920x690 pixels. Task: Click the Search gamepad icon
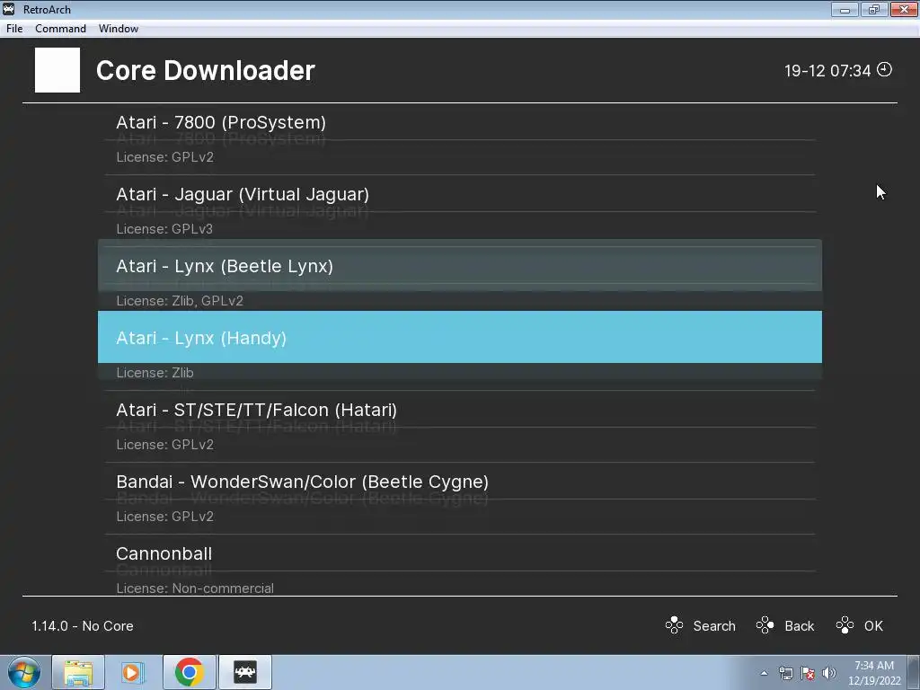click(x=674, y=625)
